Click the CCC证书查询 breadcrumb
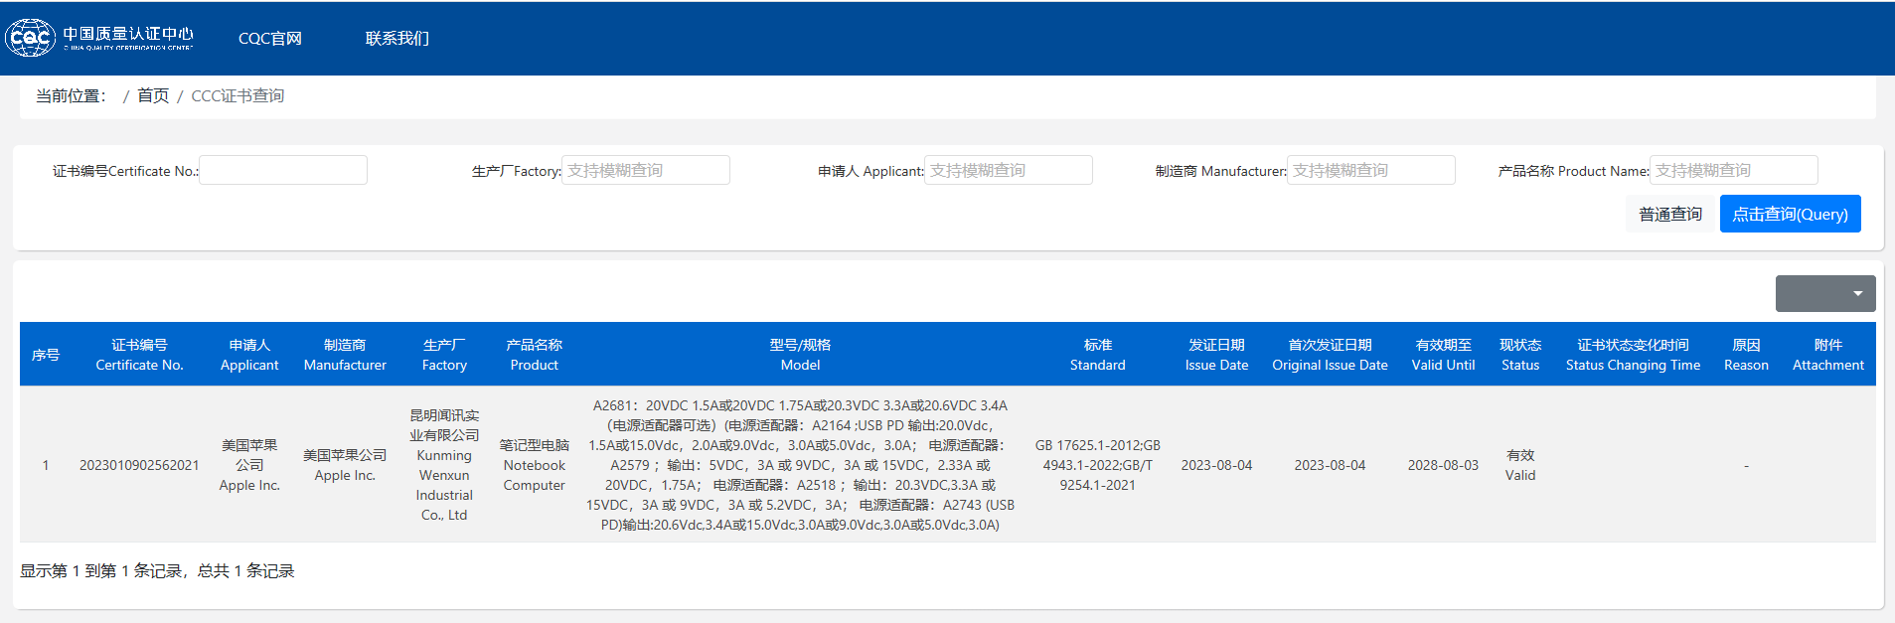 point(237,95)
